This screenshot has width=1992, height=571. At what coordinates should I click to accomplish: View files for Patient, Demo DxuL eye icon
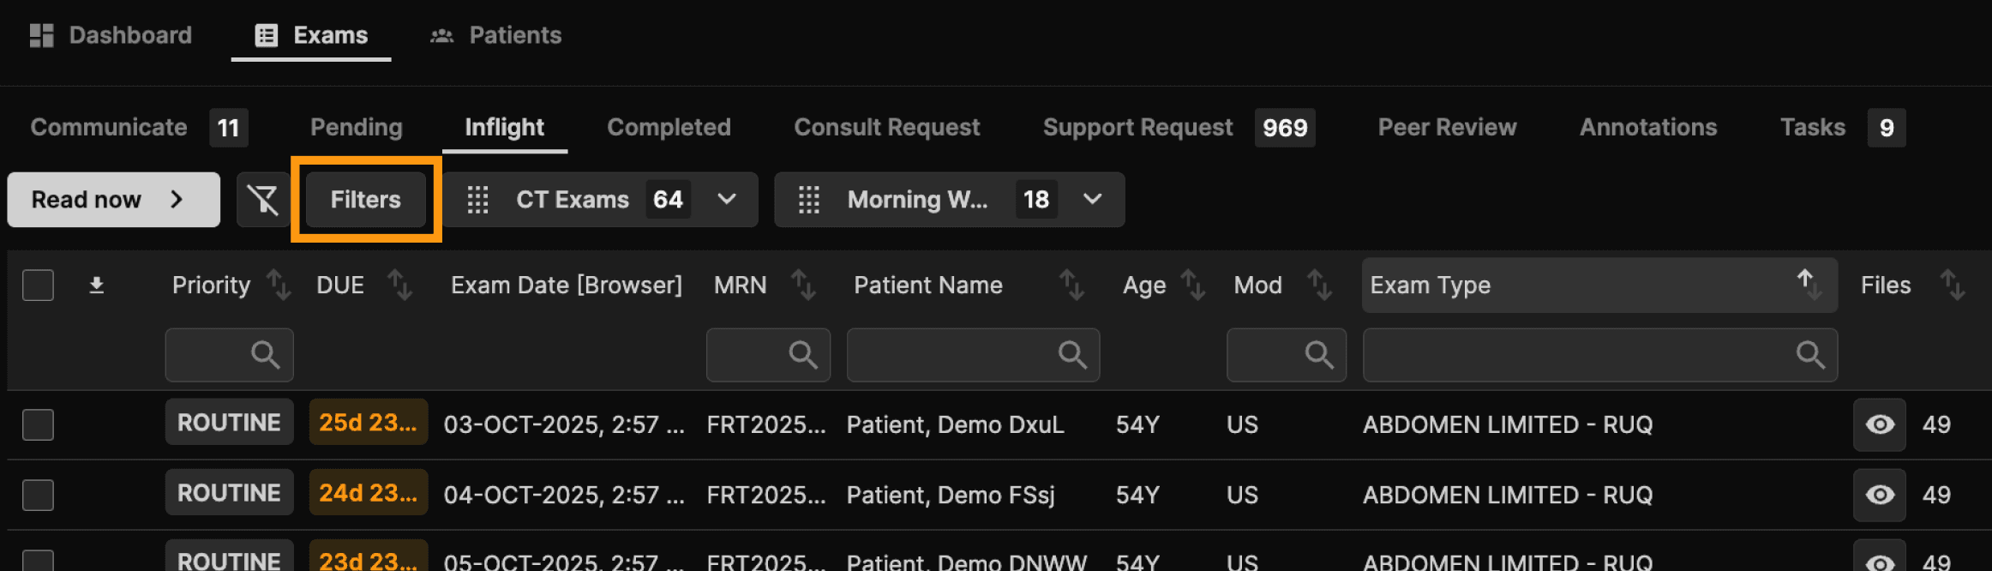point(1880,424)
